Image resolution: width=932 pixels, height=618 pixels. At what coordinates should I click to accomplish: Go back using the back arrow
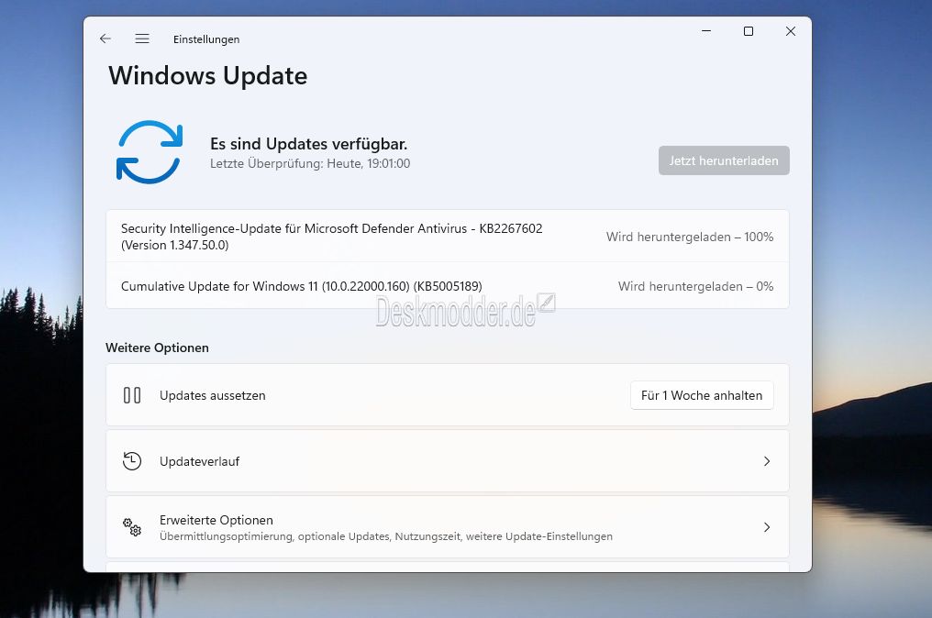[105, 39]
